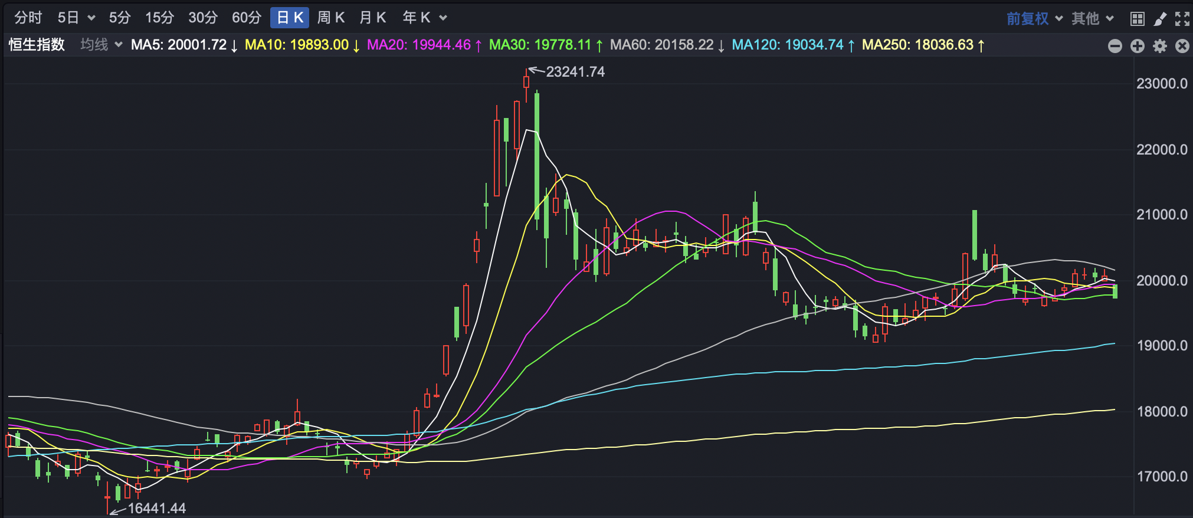This screenshot has width=1193, height=518.
Task: Toggle fullscreen chart view icon
Action: point(1182,19)
